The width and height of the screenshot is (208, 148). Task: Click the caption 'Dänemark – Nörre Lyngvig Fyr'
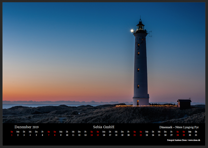click(179, 127)
